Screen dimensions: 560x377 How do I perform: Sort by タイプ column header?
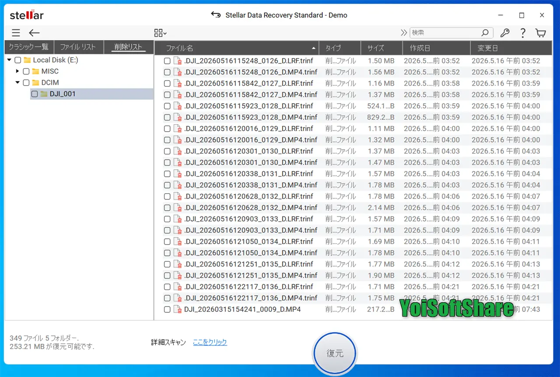340,48
